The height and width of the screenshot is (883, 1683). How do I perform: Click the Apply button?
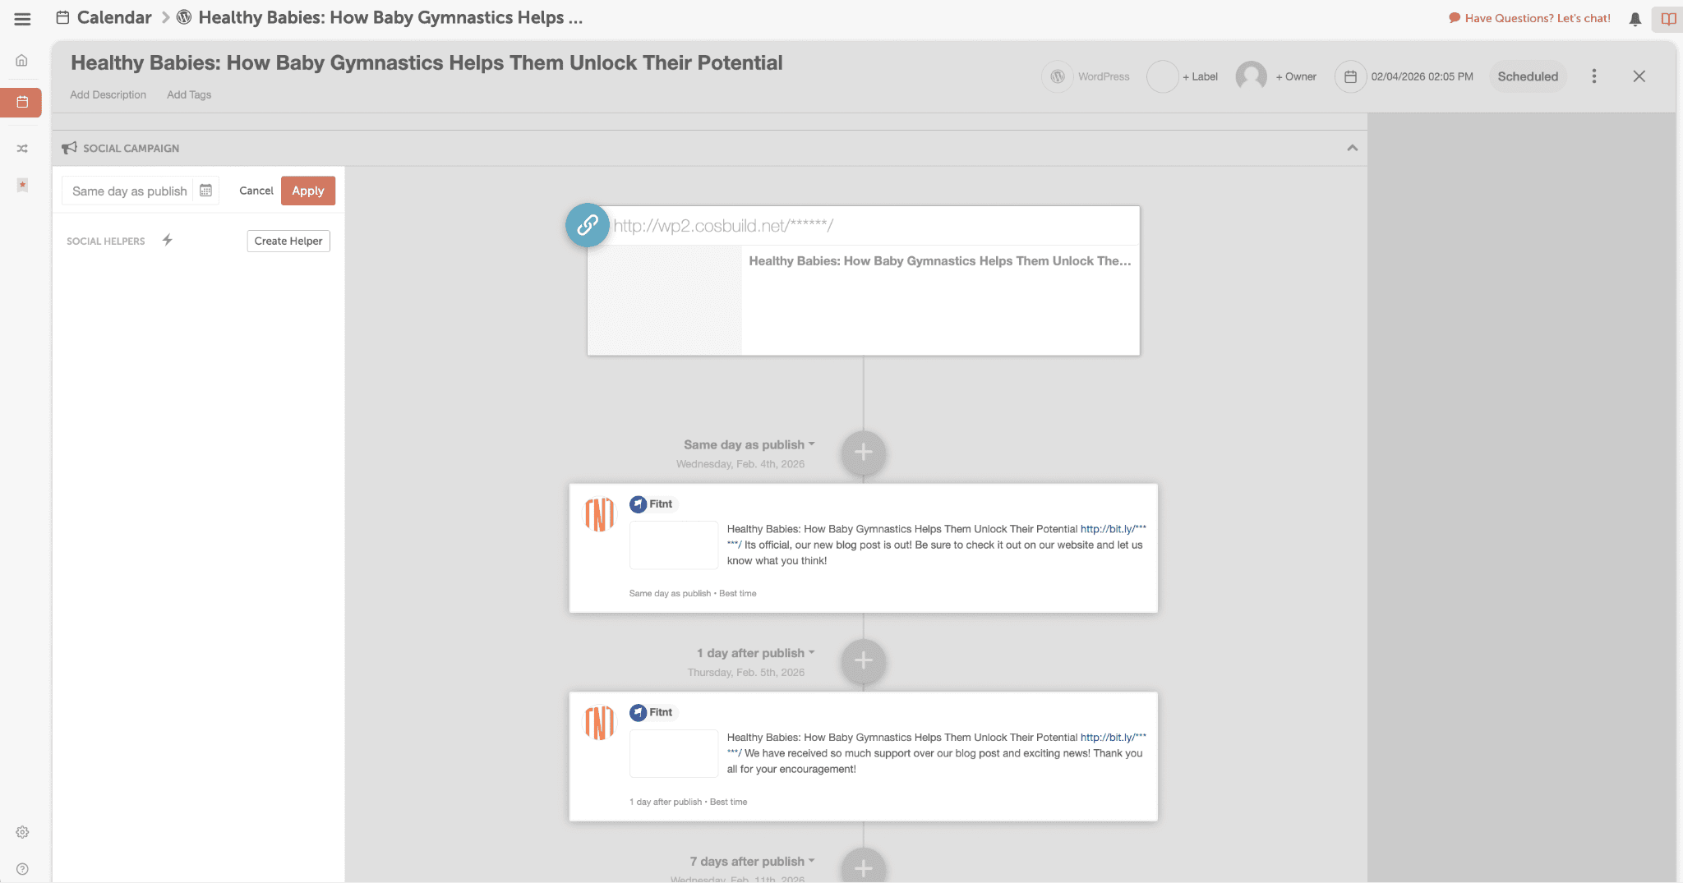307,191
